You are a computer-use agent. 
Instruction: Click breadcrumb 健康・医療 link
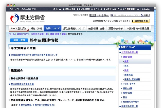[x=55, y=34]
